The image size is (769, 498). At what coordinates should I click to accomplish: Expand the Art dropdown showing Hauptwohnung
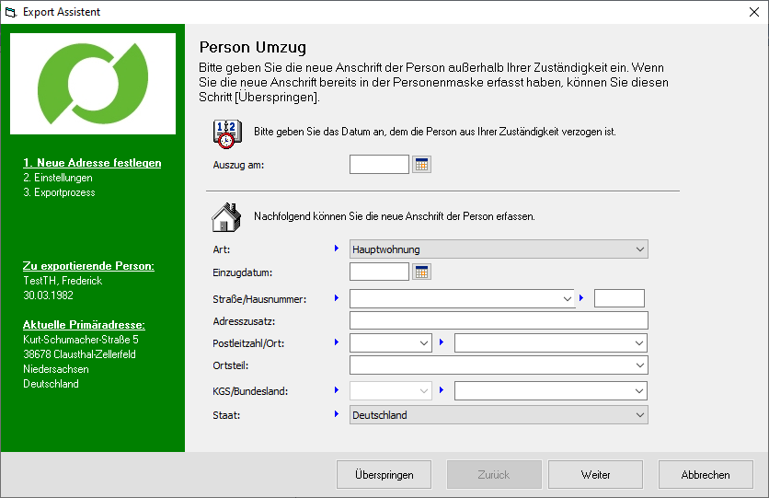point(639,249)
